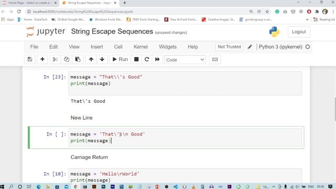
Task: Open the Help menu
Action: pos(193,47)
